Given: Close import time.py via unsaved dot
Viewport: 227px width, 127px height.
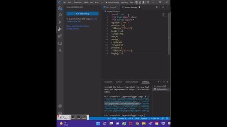Looking at the screenshot, I should click(x=139, y=7).
